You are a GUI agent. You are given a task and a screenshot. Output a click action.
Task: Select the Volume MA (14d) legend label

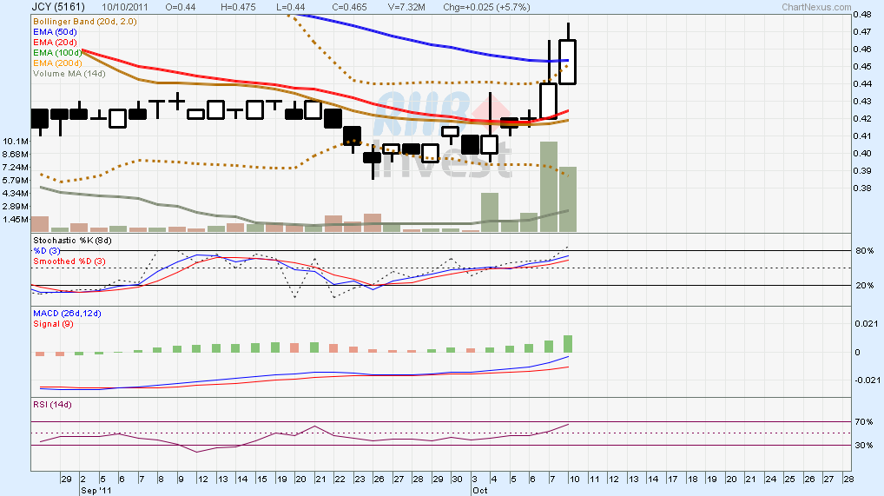[69, 74]
